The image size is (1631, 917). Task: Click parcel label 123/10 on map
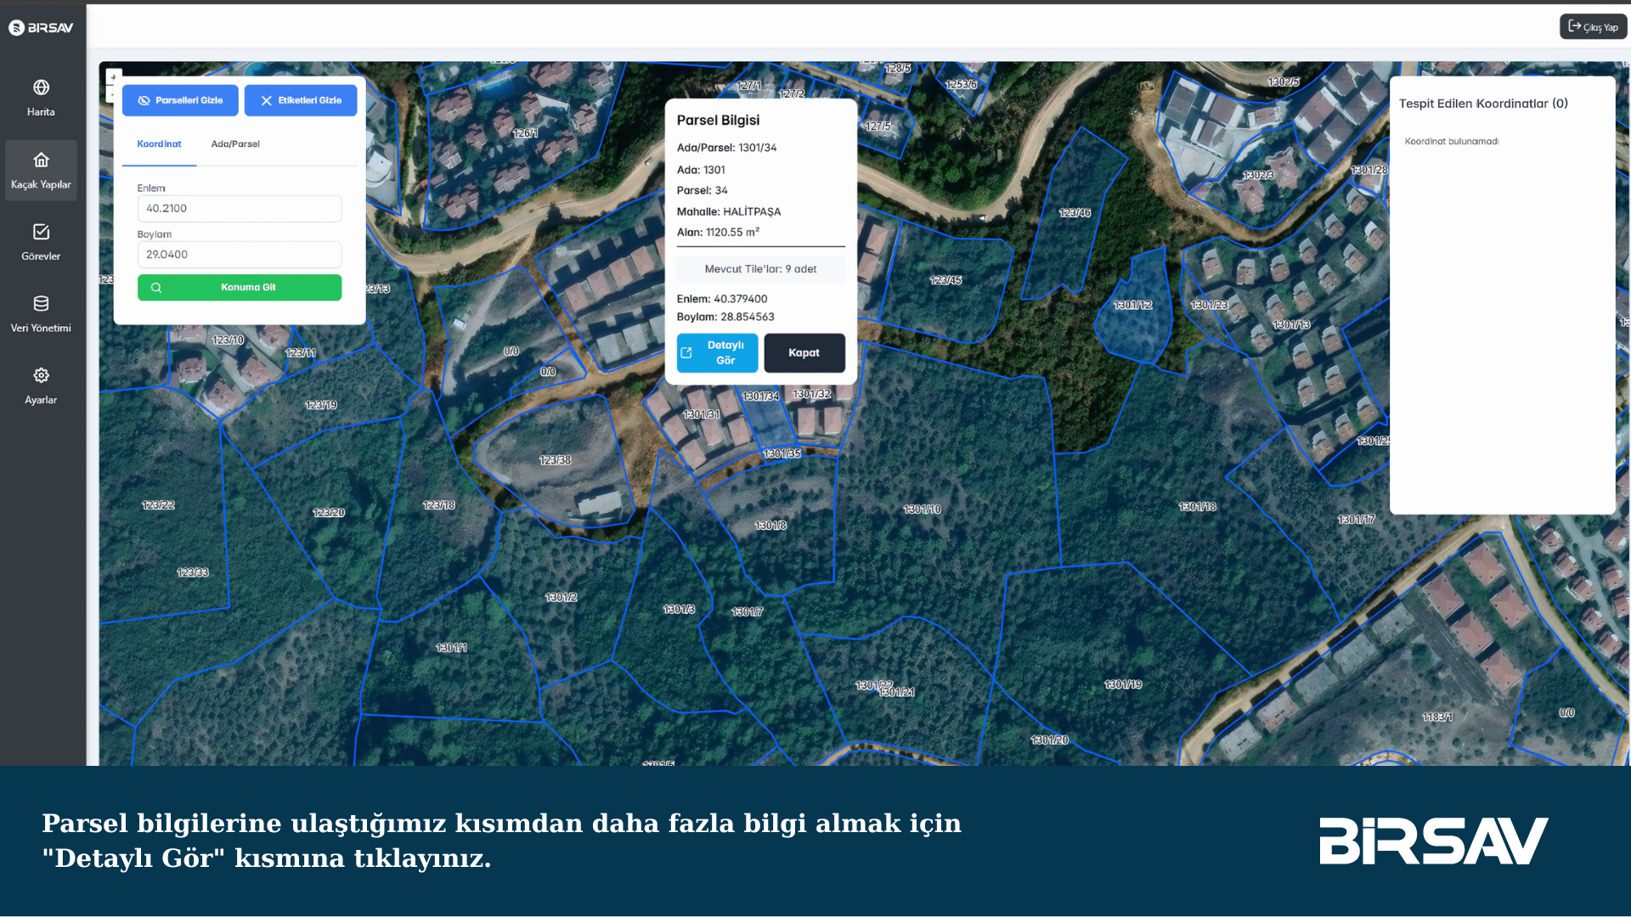(228, 340)
